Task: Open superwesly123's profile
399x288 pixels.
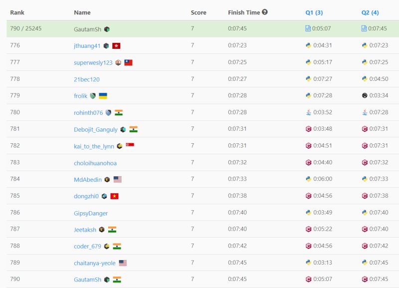Action: (x=93, y=62)
